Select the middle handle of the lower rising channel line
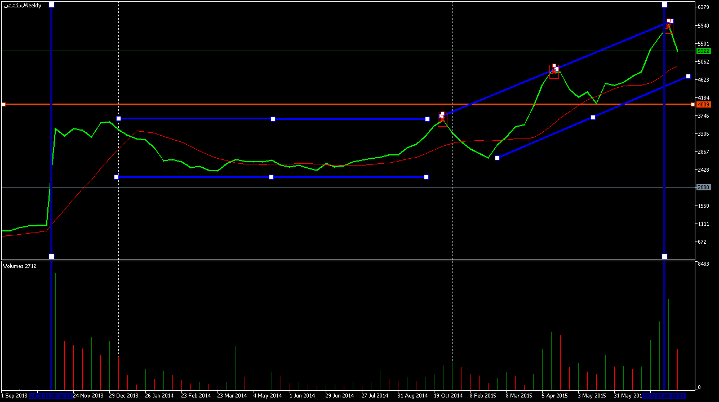 [593, 117]
